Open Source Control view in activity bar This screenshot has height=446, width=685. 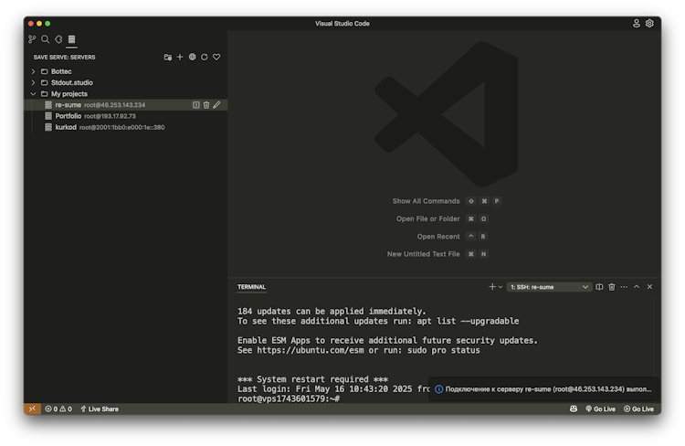pos(32,39)
